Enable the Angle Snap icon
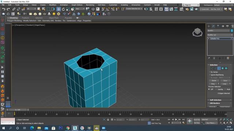The width and height of the screenshot is (234, 131). (x=108, y=9)
